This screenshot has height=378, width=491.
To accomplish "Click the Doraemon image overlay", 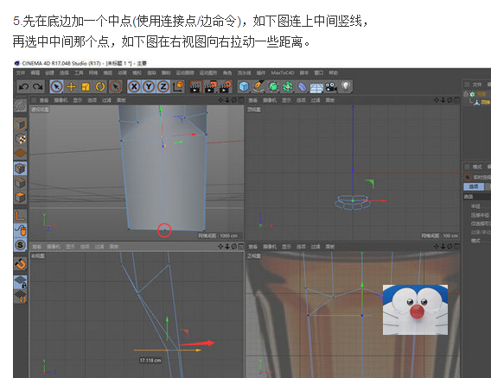I will coord(415,310).
